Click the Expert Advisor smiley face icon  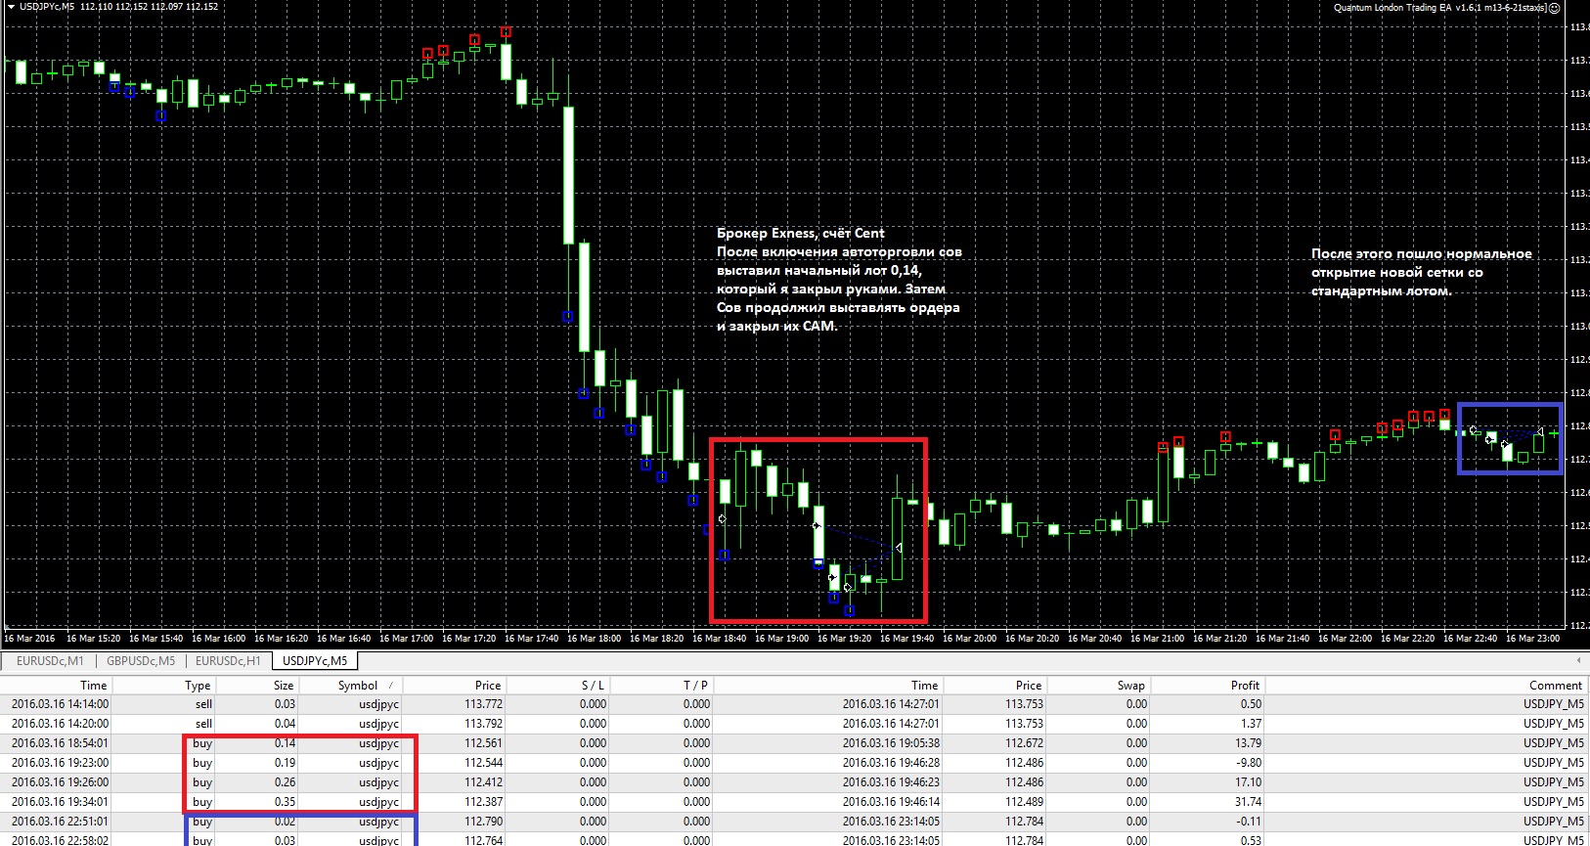[1554, 8]
